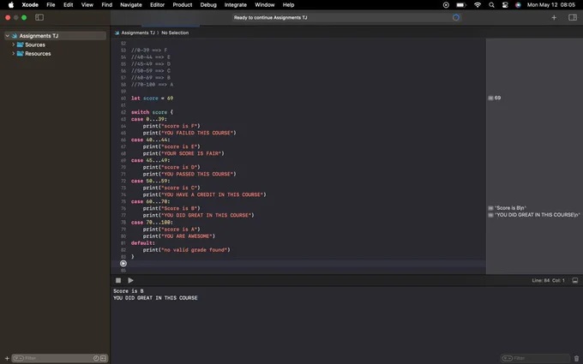The height and width of the screenshot is (364, 583).
Task: Click the quick look icon beside 69 result
Action: tap(490, 98)
